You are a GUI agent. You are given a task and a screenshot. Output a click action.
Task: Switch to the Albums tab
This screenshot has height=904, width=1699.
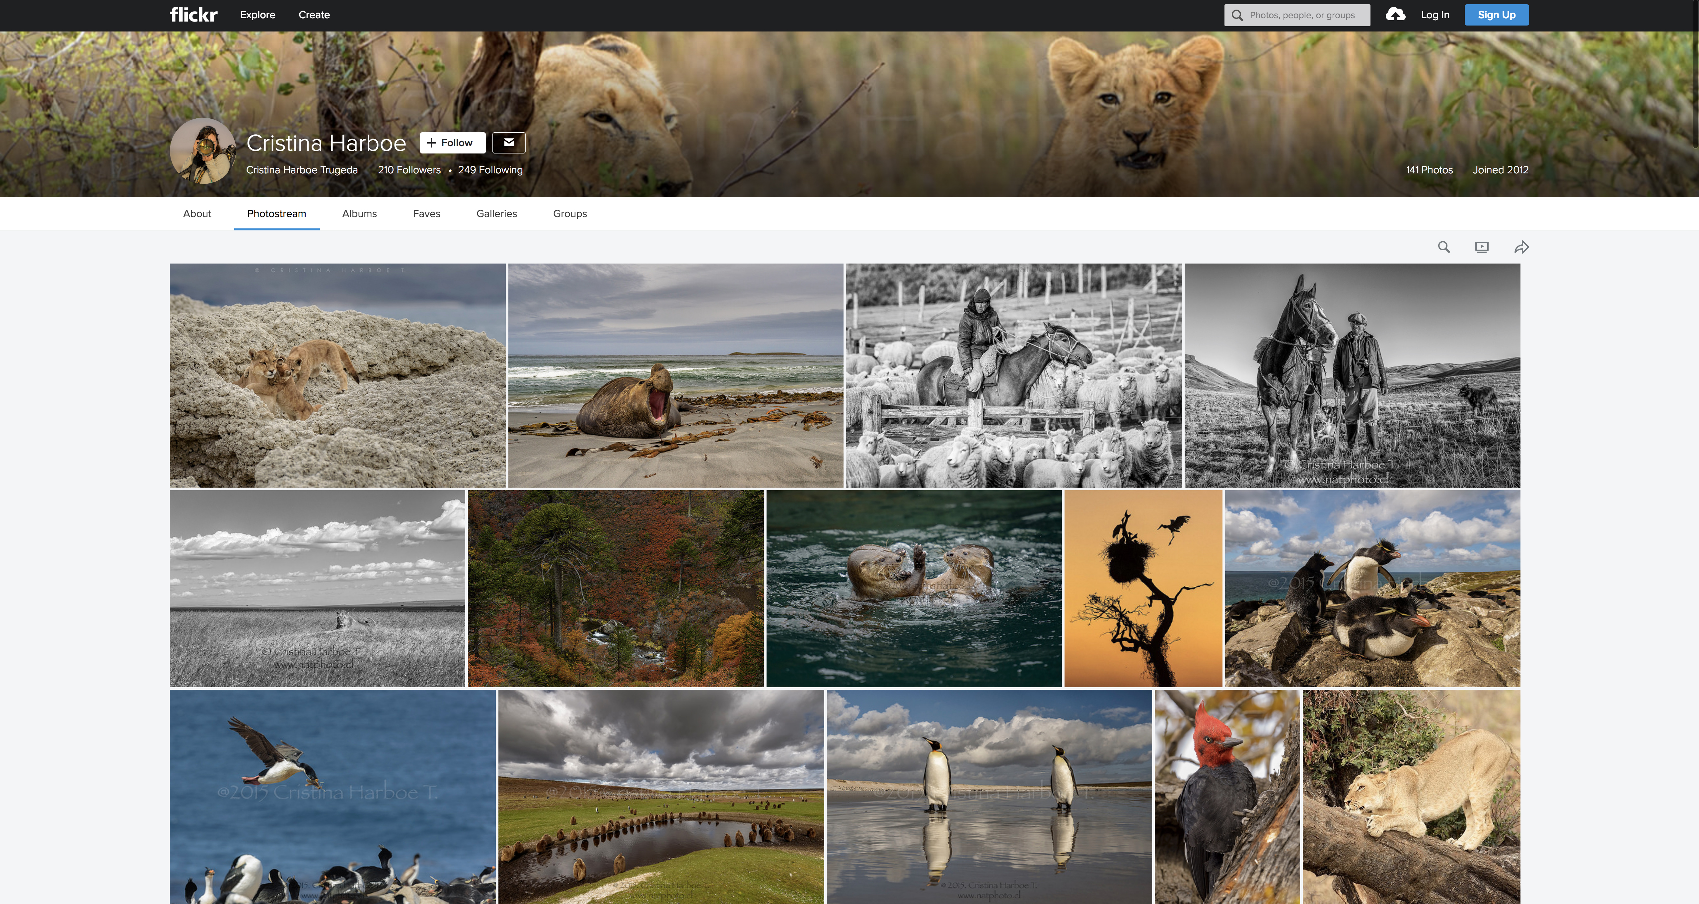[359, 213]
